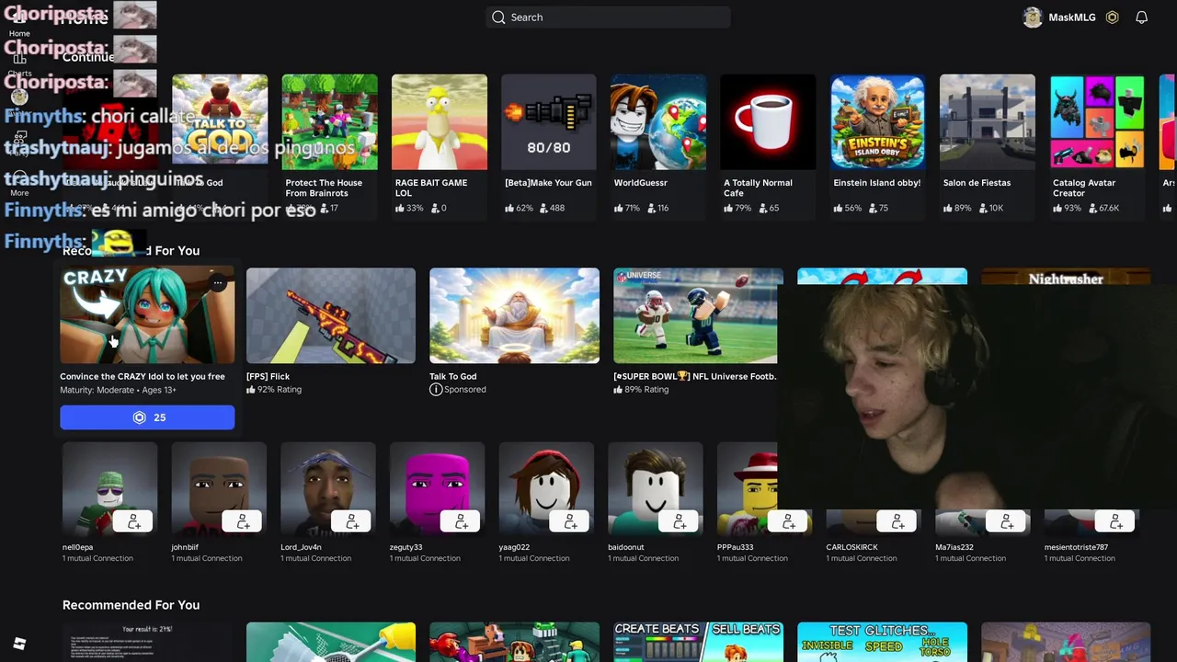1177x662 pixels.
Task: Add Lord_Jov4n as a connection
Action: click(x=351, y=521)
